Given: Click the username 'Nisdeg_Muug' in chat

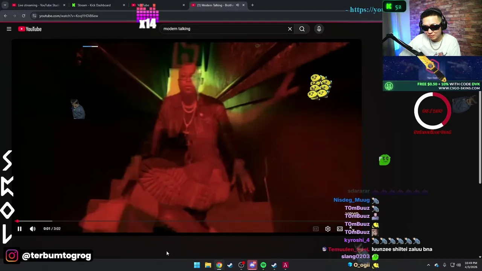Looking at the screenshot, I should pos(351,200).
